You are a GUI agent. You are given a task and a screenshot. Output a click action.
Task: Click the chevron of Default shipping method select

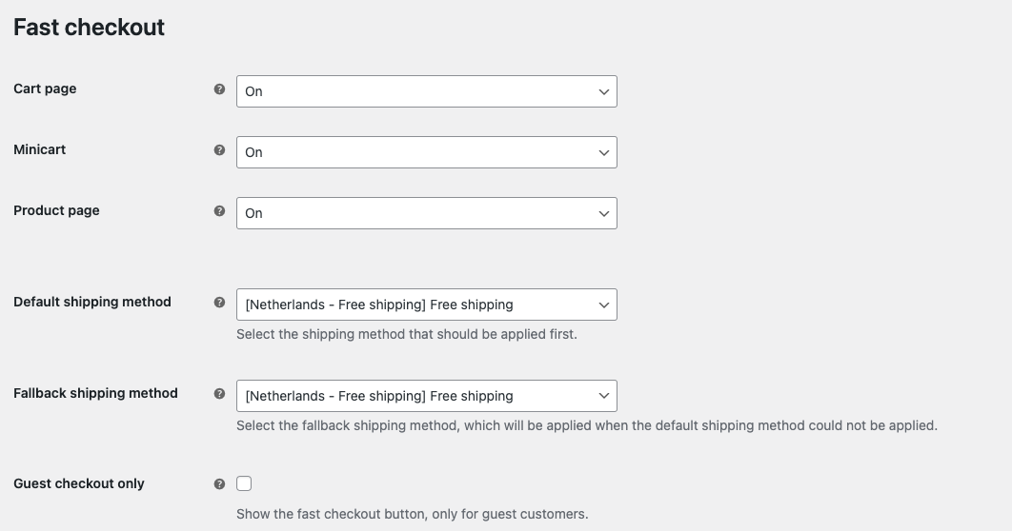[603, 305]
